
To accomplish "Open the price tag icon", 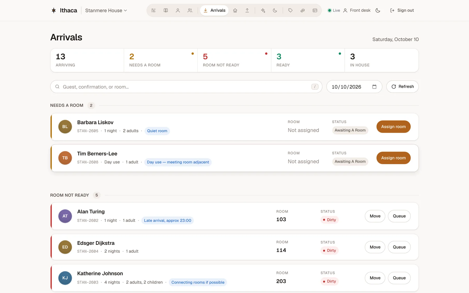I will coord(290,10).
